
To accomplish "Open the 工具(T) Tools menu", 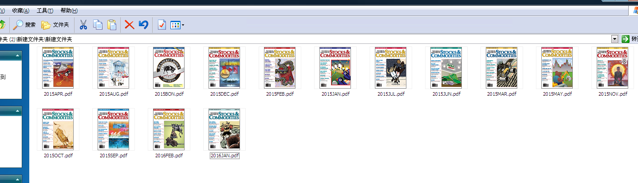I will pyautogui.click(x=45, y=10).
